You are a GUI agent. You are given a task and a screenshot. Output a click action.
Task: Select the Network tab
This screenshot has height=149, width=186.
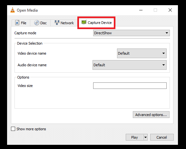(x=64, y=23)
